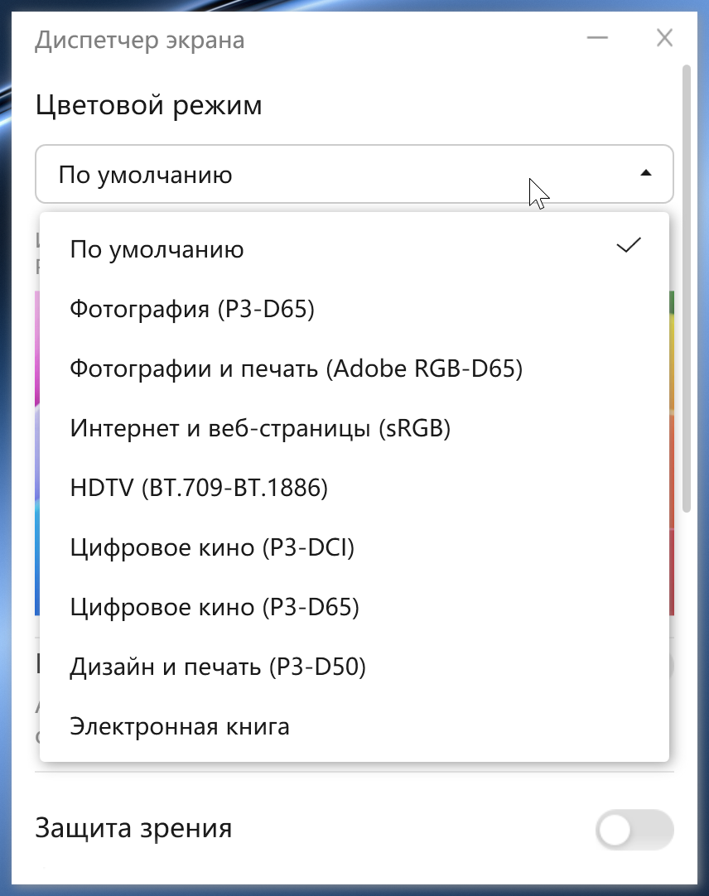Viewport: 709px width, 896px height.
Task: Close the Диспетчер экрана window
Action: [x=664, y=38]
